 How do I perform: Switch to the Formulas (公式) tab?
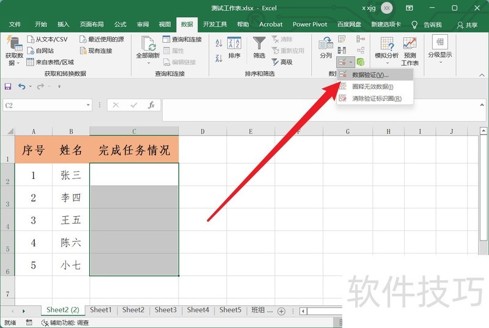click(120, 24)
